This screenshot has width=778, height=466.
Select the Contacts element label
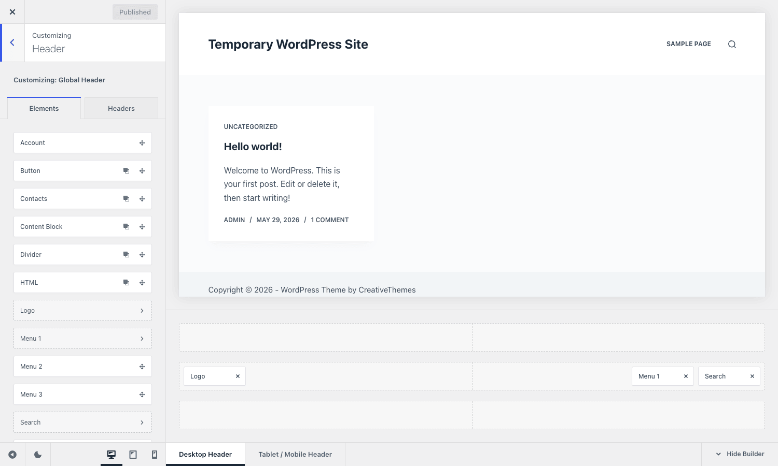[x=34, y=199]
